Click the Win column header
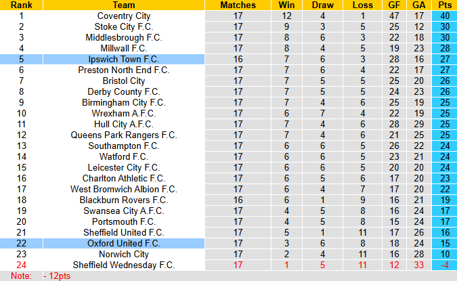457x281 pixels. (x=287, y=5)
